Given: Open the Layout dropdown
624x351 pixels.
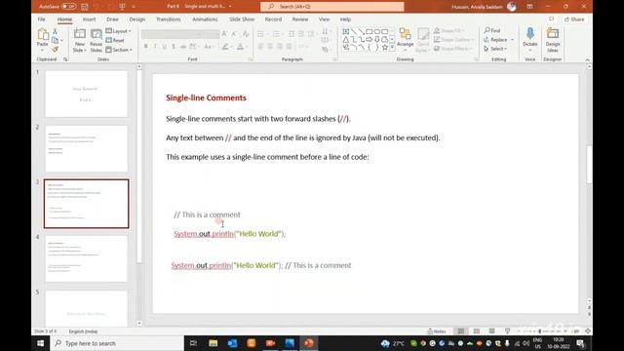Looking at the screenshot, I should click(118, 31).
